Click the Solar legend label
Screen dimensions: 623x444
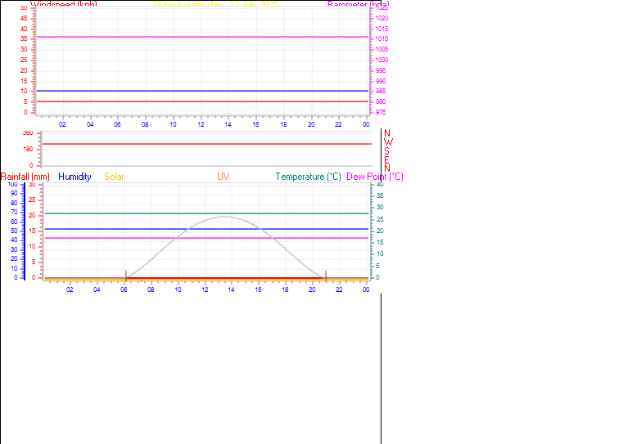(x=114, y=177)
